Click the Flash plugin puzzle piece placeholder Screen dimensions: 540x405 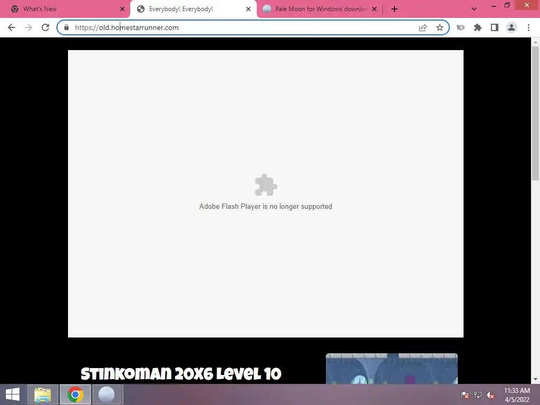point(266,185)
